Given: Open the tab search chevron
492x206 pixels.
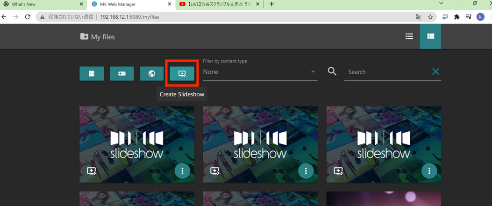Looking at the screenshot, I should (441, 3).
